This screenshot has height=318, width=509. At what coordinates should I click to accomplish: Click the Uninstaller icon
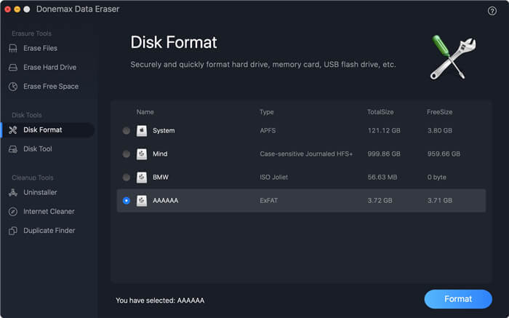[x=13, y=193]
